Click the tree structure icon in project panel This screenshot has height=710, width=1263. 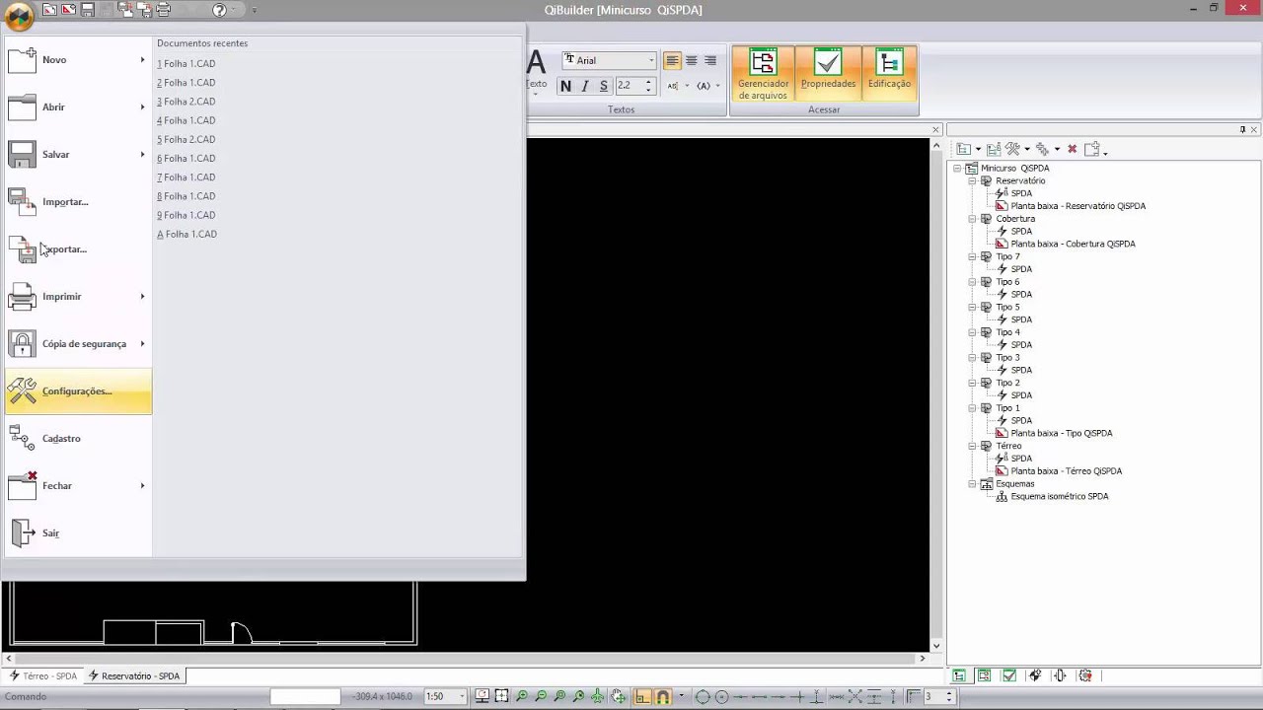(963, 150)
